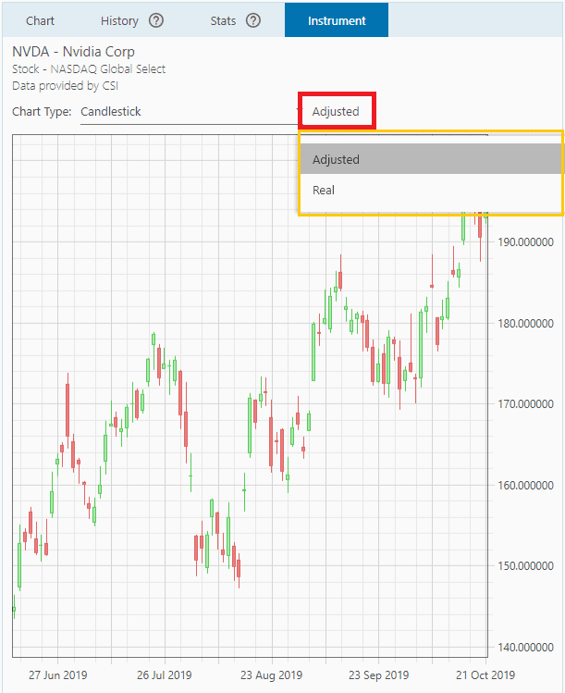
Task: Select the Instrument tab
Action: coord(337,20)
